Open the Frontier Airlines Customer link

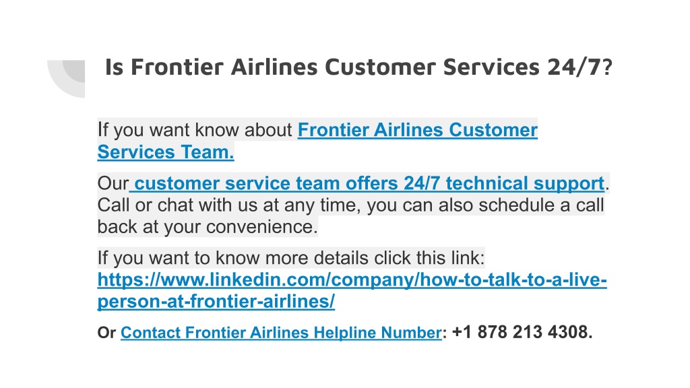pos(418,130)
